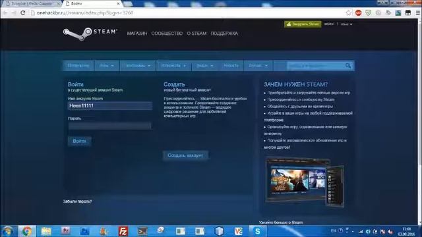The image size is (422, 237).
Task: Bookmark the page using the star icon
Action: click(349, 13)
